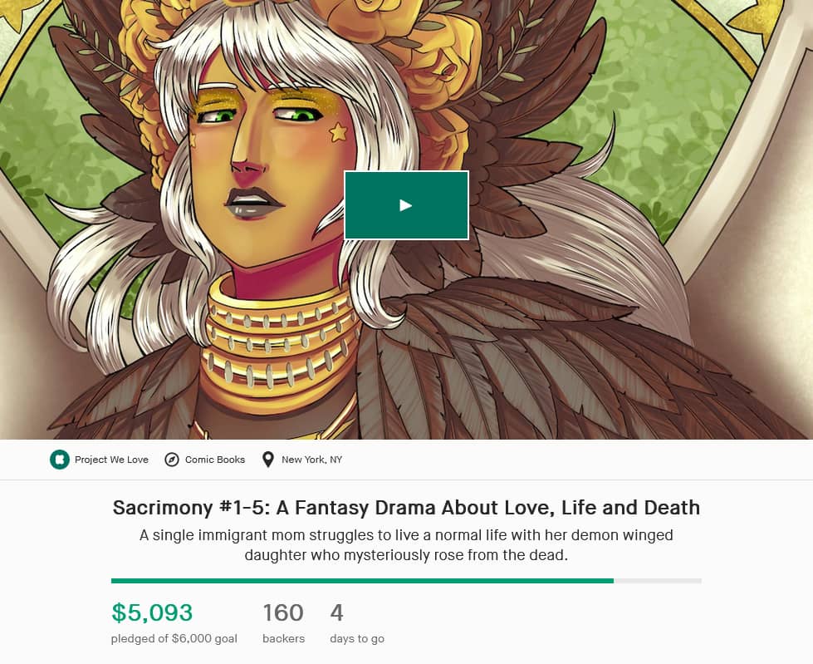The width and height of the screenshot is (813, 664).
Task: Open the Comic Books category link
Action: [215, 460]
